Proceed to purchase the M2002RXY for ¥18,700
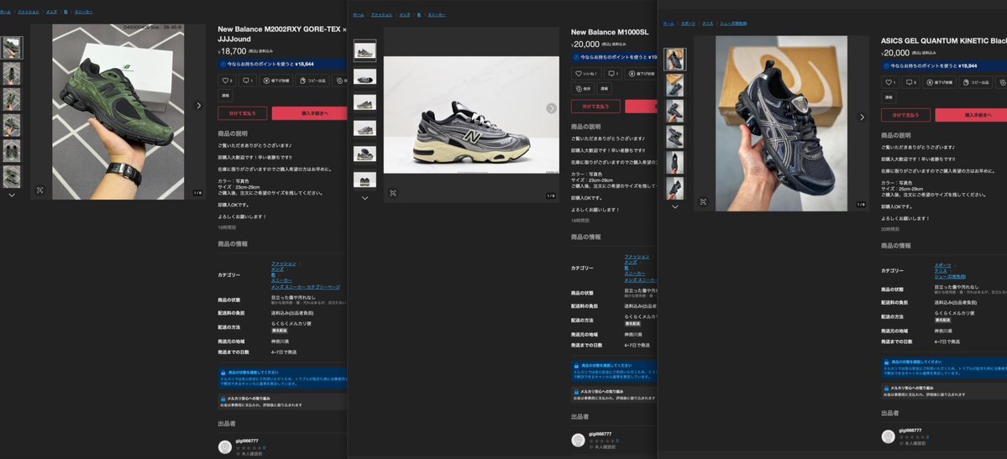The image size is (1007, 459). (x=310, y=113)
